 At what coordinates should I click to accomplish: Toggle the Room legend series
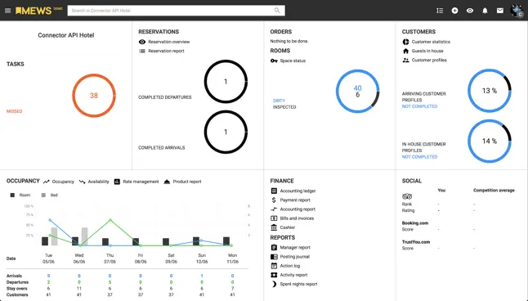click(x=20, y=195)
